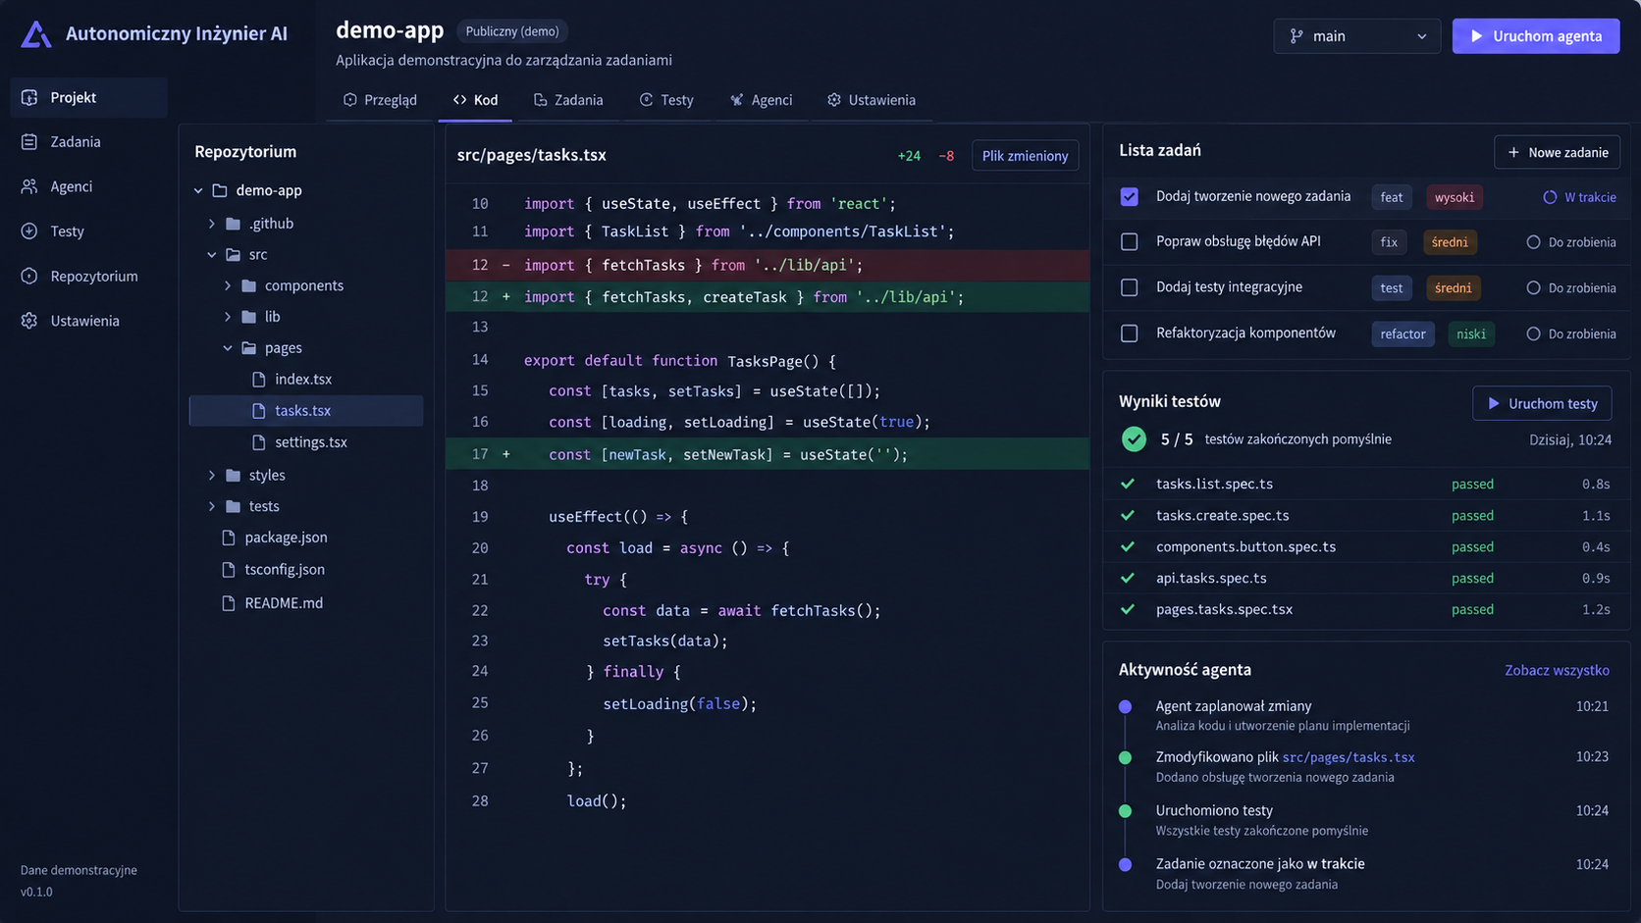Click the index.tsx file icon
The image size is (1641, 923).
tap(259, 379)
